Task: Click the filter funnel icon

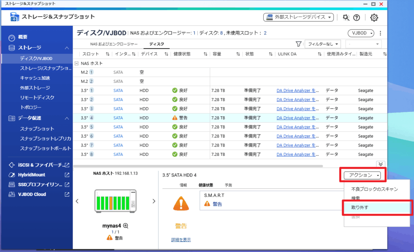Action: pos(299,44)
